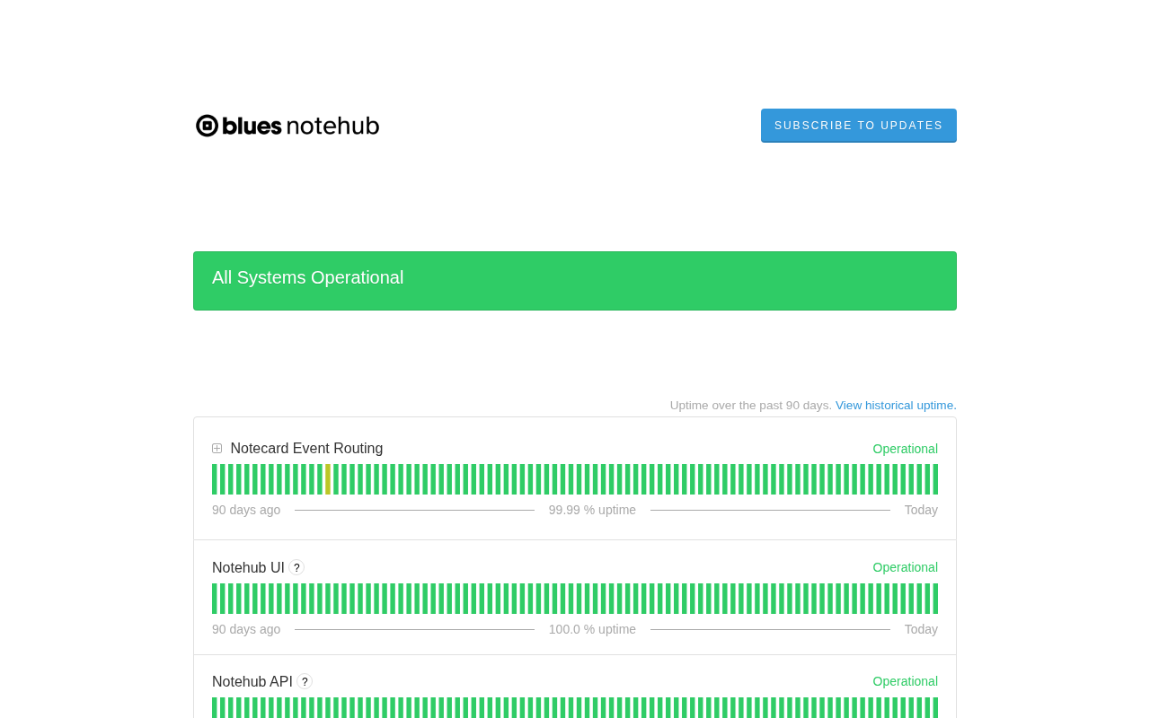Click the first uptime bar of Notecard Event Routing

215,479
